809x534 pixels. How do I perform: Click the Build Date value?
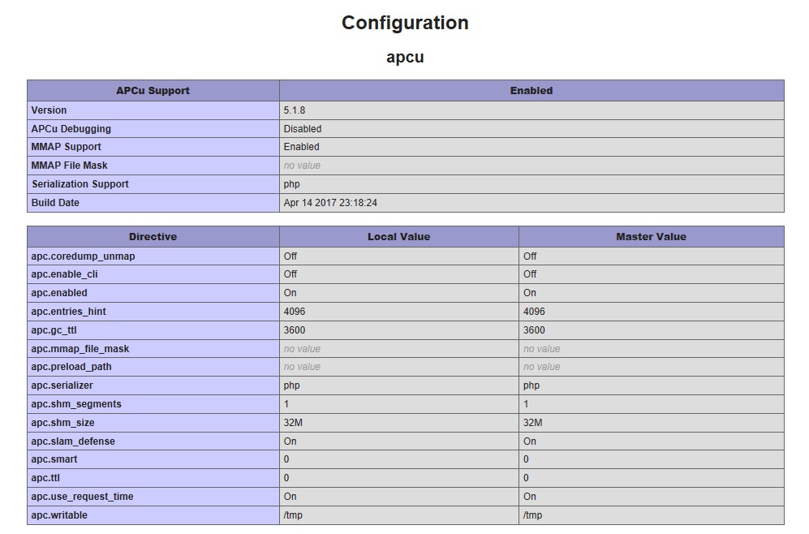coord(330,203)
